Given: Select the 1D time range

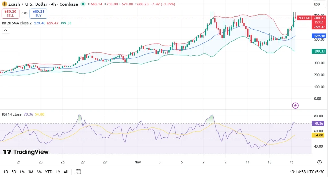Looking at the screenshot, I should (x=6, y=172).
